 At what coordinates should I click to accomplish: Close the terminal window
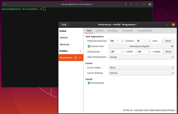150,4
